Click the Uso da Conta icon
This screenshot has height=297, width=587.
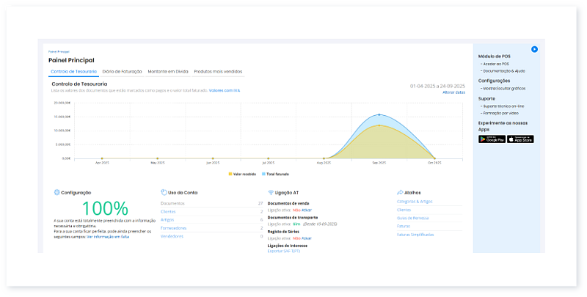tap(163, 192)
